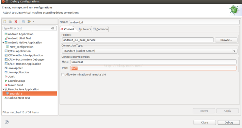Screen dimensions: 242x128
Task: Open the help question mark icon
Action: point(6,122)
